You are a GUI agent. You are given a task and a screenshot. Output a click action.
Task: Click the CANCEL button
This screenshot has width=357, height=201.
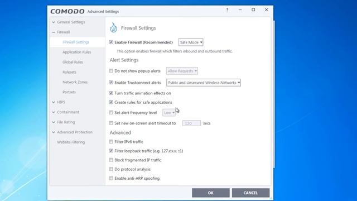[250, 193]
